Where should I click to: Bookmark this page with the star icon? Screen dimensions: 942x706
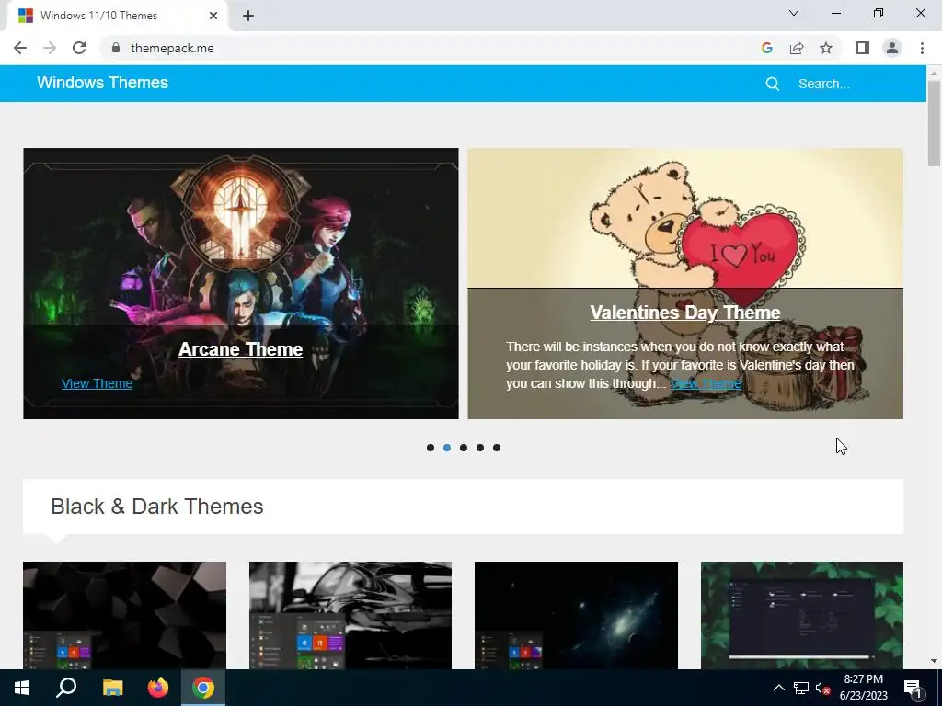coord(826,48)
